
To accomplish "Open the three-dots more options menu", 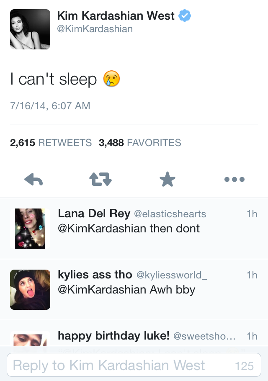I will coord(234,180).
